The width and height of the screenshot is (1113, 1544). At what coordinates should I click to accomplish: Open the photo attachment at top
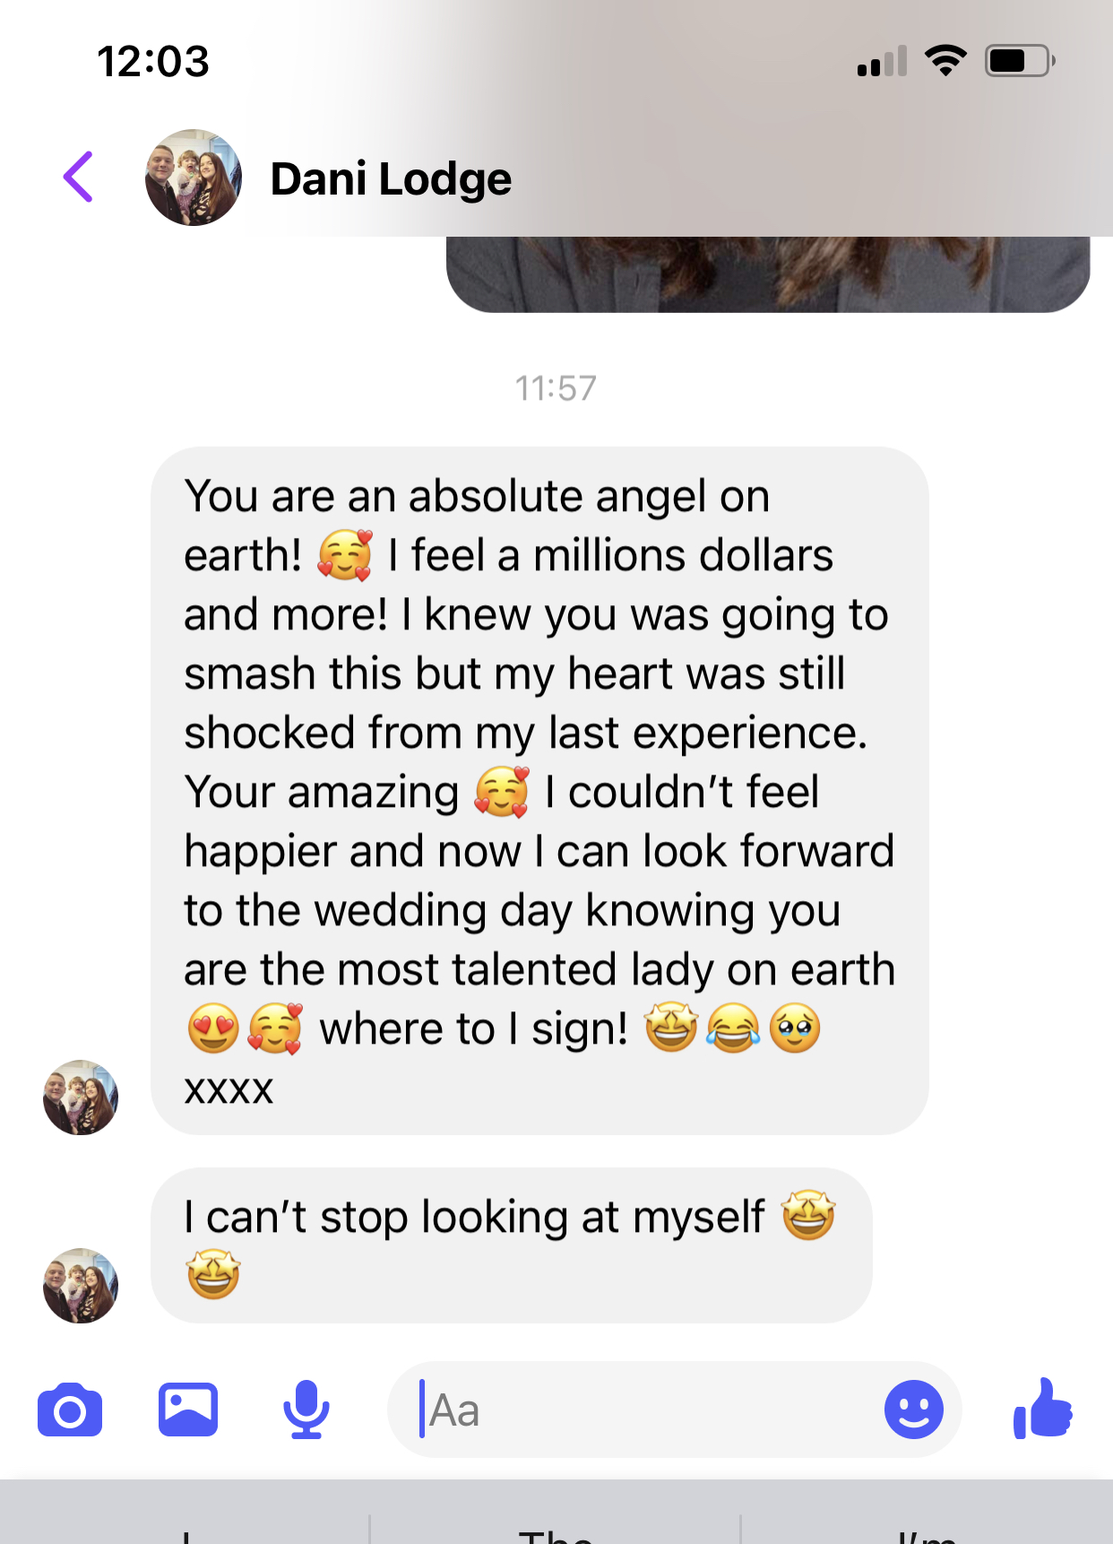[768, 274]
